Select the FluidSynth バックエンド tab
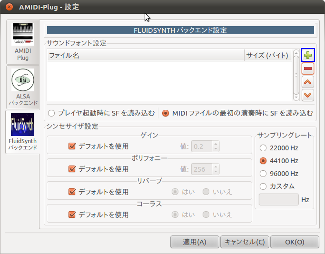The height and width of the screenshot is (254, 325). click(x=22, y=132)
